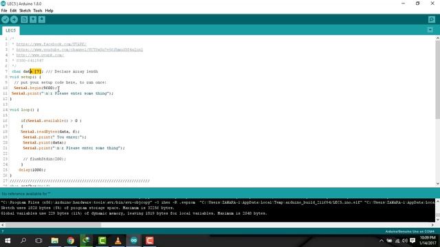This screenshot has width=440, height=247.
Task: Show hidden system tray icons chevron
Action: tap(382, 241)
